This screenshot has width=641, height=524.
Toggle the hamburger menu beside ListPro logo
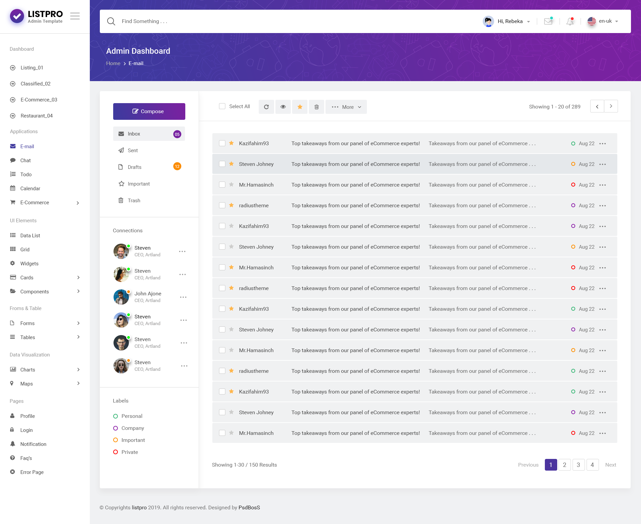click(75, 16)
